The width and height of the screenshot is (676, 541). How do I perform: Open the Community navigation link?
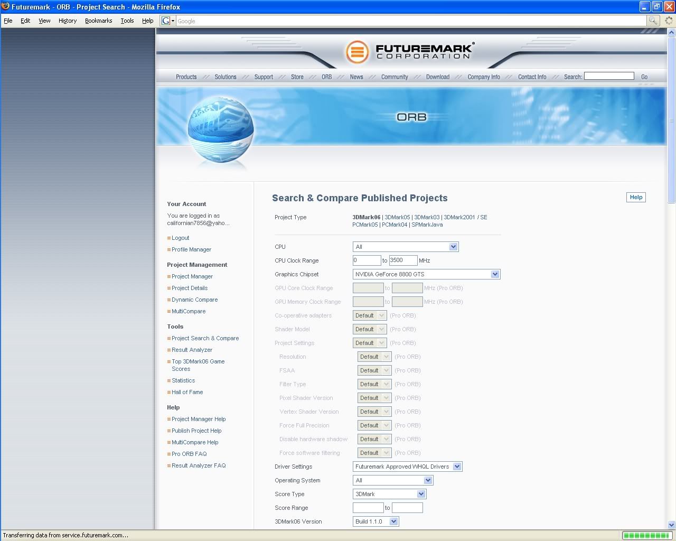pyautogui.click(x=395, y=77)
